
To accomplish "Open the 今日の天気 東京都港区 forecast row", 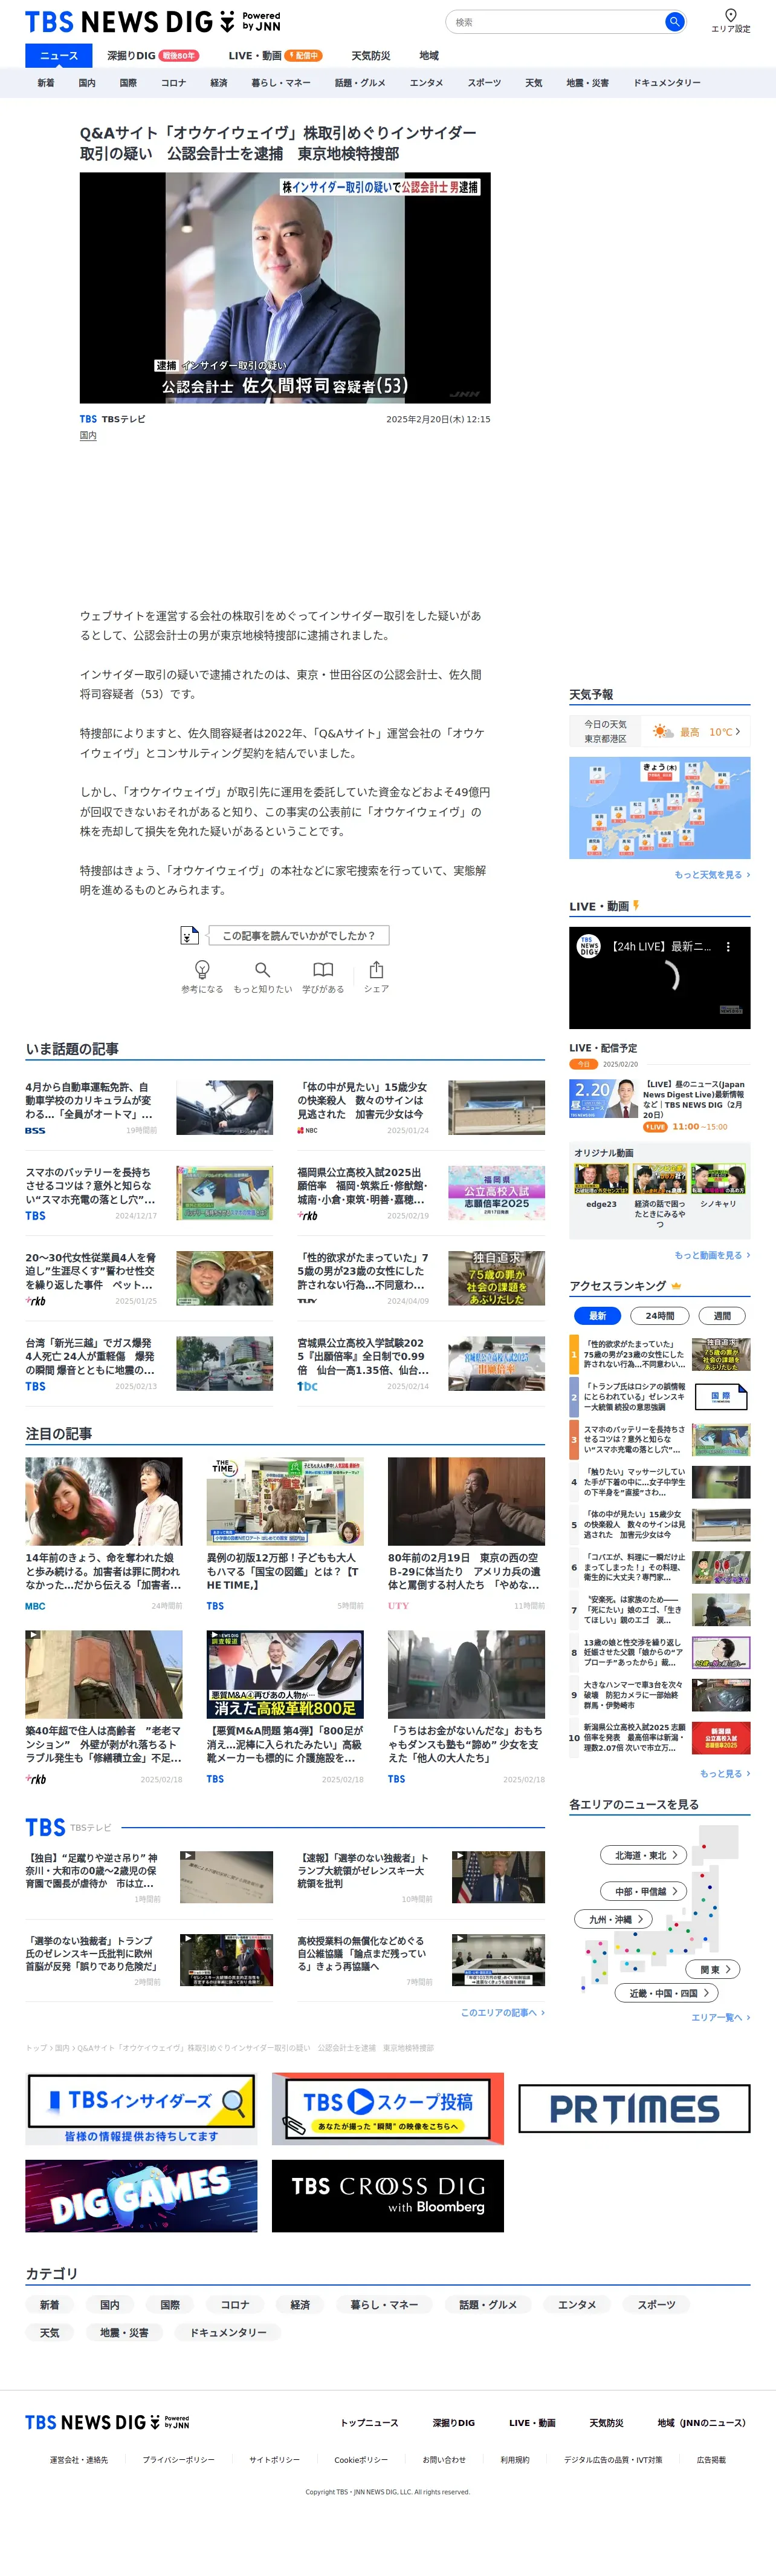I will point(659,732).
